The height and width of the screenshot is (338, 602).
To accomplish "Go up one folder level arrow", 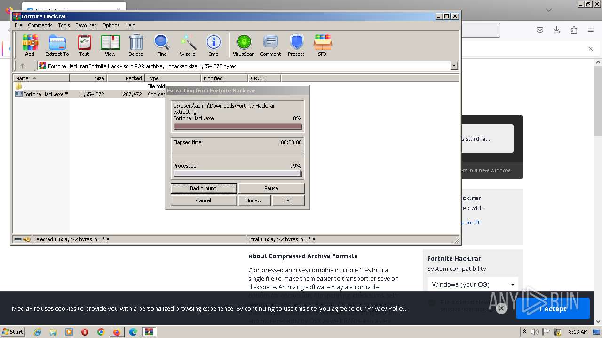I will point(22,66).
